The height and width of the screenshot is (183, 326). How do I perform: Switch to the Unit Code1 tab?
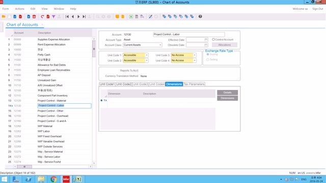pyautogui.click(x=107, y=84)
